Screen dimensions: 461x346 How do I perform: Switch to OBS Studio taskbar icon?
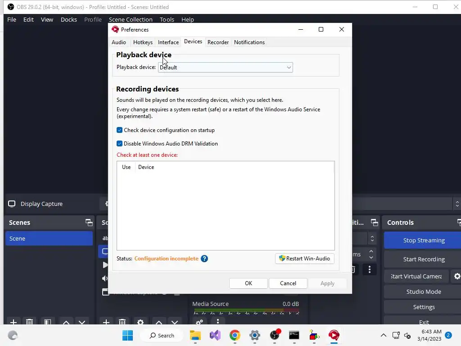[275, 335]
